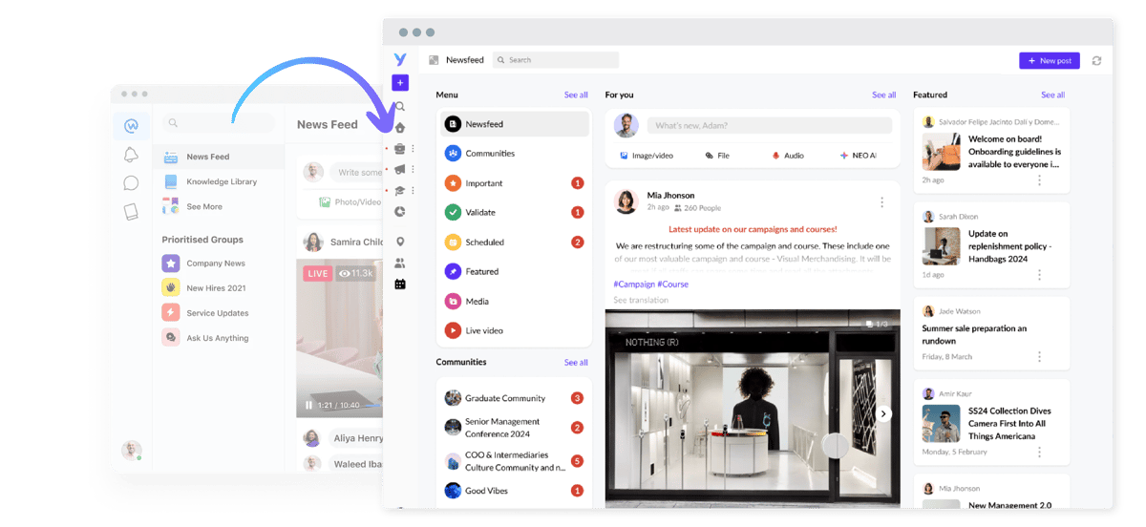
Task: Click the NEO AI option in composer
Action: (x=858, y=156)
